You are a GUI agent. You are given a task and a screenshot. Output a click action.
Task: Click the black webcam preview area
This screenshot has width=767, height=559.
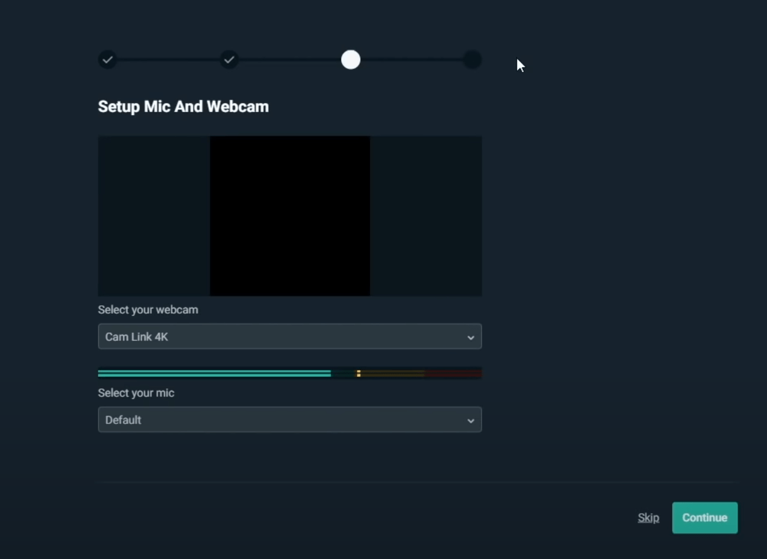pos(290,216)
